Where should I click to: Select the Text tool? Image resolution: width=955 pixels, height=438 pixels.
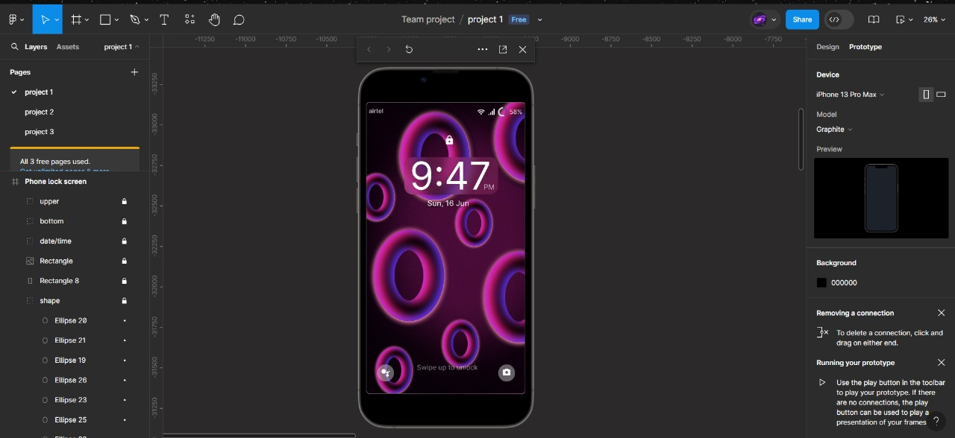tap(164, 19)
